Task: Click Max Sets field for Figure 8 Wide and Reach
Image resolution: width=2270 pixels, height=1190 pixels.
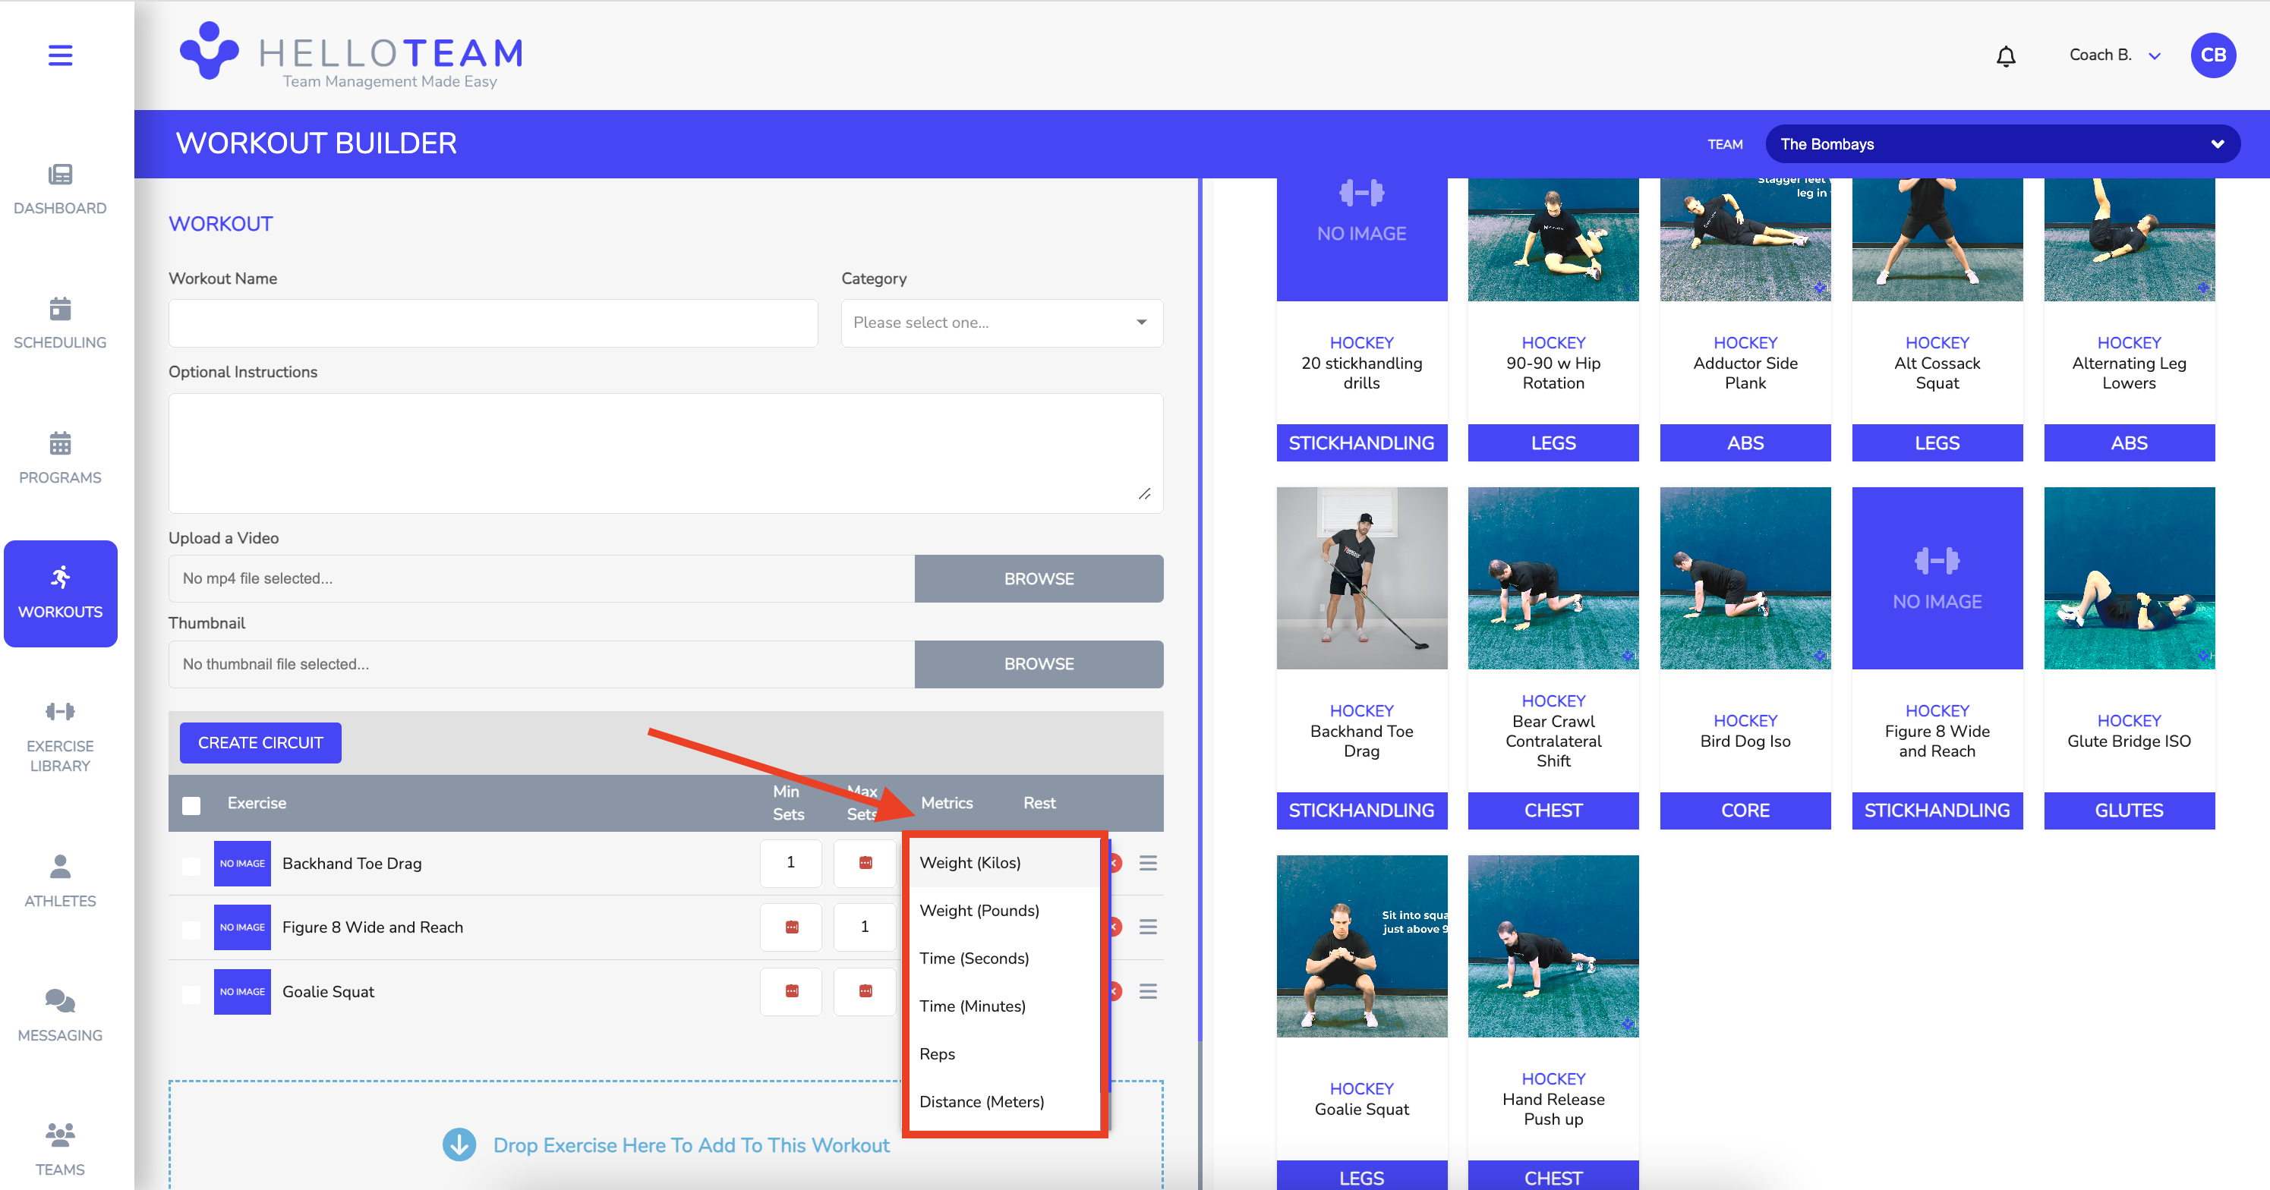Action: tap(865, 927)
